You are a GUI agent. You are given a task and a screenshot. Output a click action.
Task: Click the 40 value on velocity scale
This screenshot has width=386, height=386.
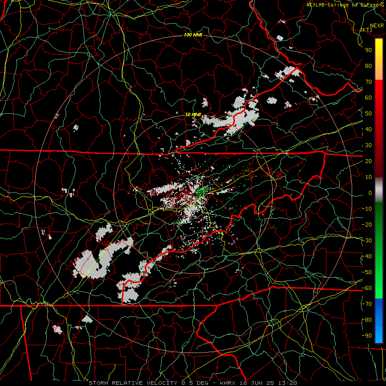(x=368, y=129)
